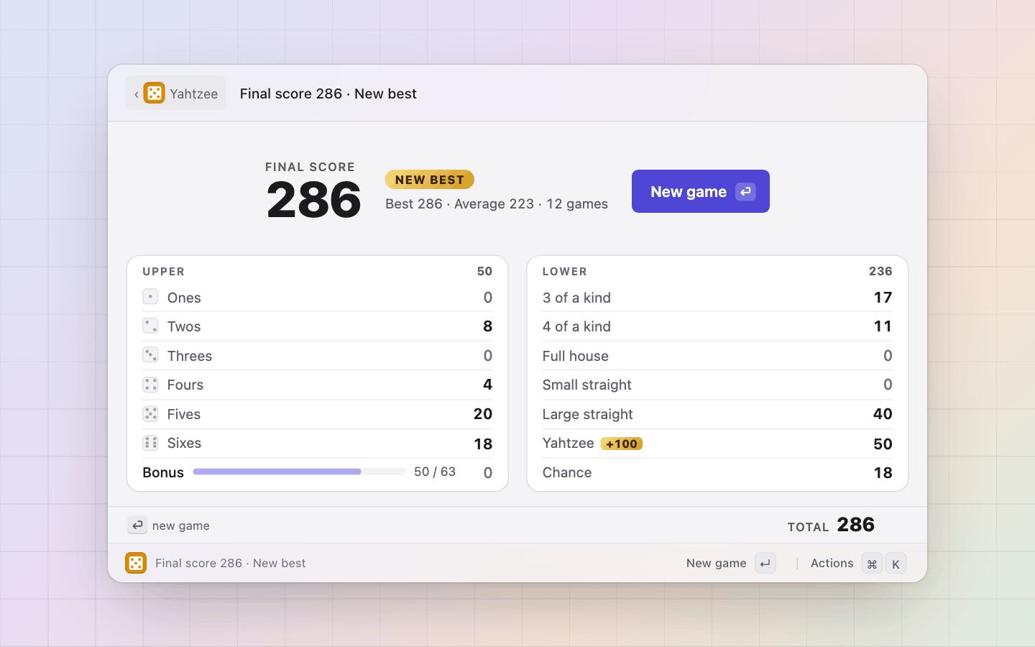Click the Yahtzee dice icon in bottom status bar

136,563
